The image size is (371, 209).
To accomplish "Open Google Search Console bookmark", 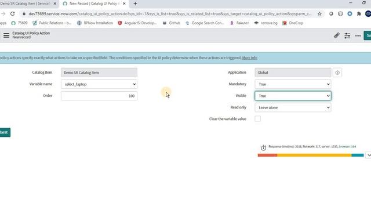I will point(205,23).
